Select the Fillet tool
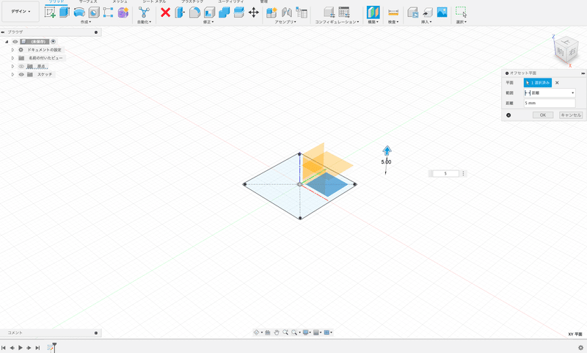Image resolution: width=587 pixels, height=353 pixels. (194, 12)
